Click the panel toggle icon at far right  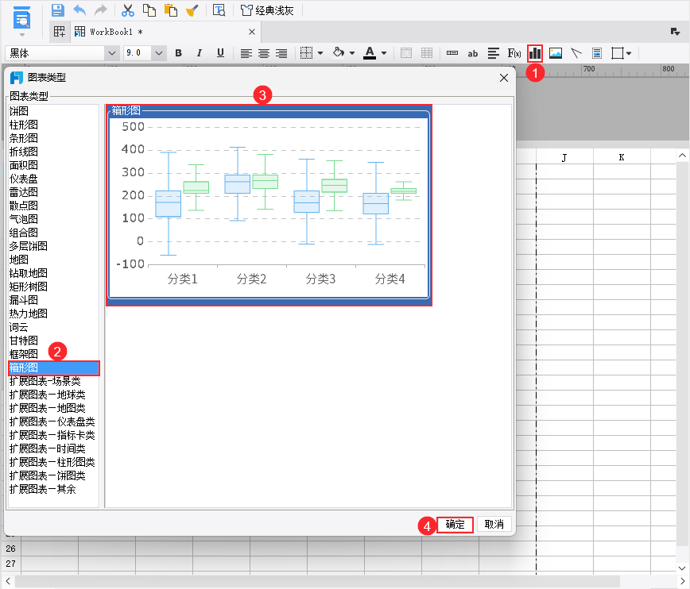click(675, 32)
